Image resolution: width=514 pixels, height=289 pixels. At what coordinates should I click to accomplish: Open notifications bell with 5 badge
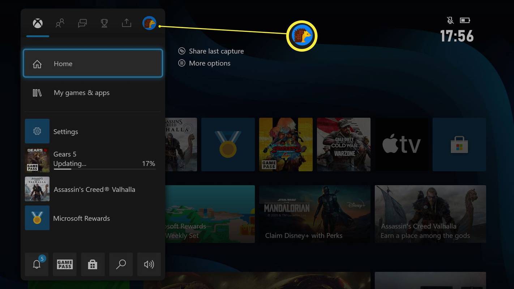(37, 264)
